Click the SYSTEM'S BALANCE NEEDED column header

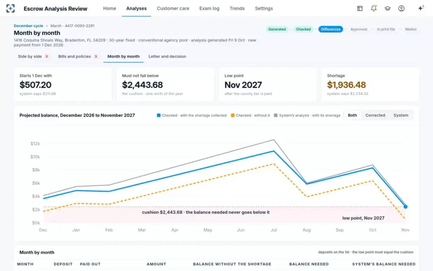coord(384,264)
